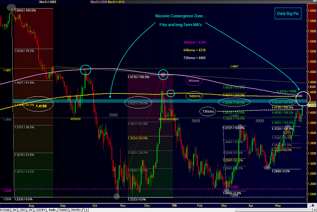The width and height of the screenshot is (317, 212).
Task: Click 1.5000 on the price axis
Action: [312, 62]
